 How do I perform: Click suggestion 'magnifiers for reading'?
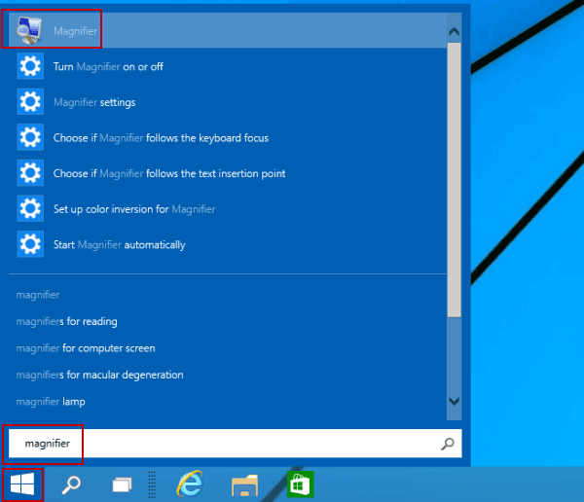tap(66, 321)
